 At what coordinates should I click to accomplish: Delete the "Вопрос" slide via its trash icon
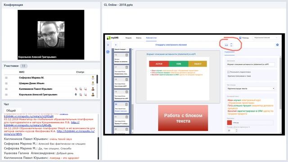point(126,55)
